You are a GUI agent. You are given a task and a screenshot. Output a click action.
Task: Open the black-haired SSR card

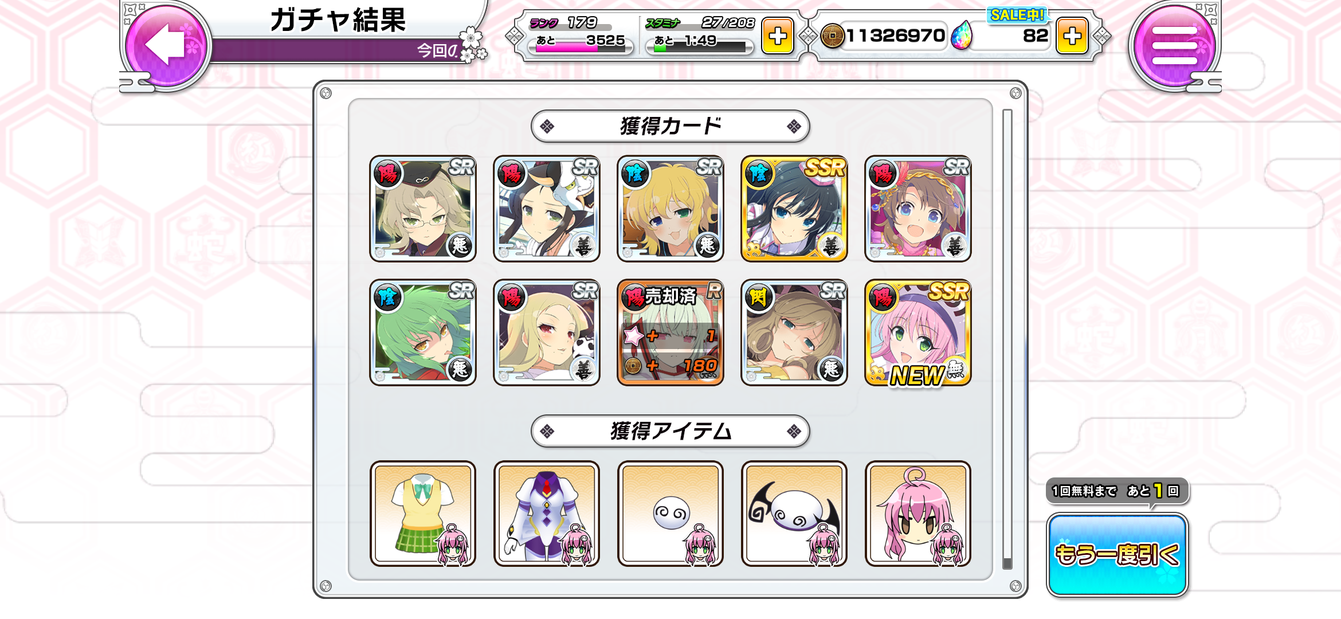(x=794, y=209)
